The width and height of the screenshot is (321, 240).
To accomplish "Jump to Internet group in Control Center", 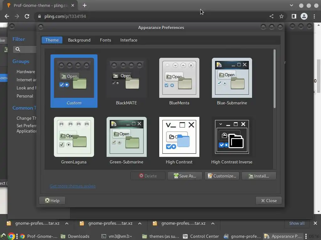I will (26, 80).
